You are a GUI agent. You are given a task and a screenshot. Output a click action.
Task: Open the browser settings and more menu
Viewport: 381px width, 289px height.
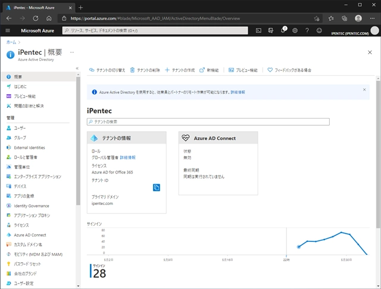pos(372,18)
